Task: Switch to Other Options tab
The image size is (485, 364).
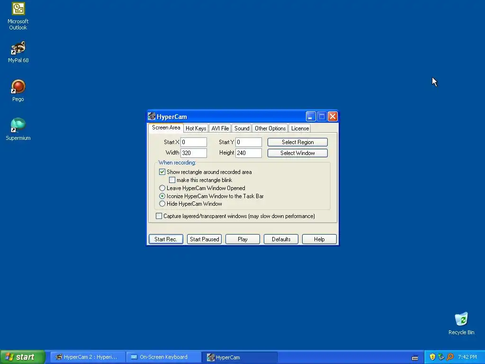Action: coord(270,128)
